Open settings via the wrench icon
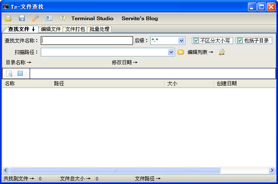This screenshot has height=184, width=278. (35, 19)
